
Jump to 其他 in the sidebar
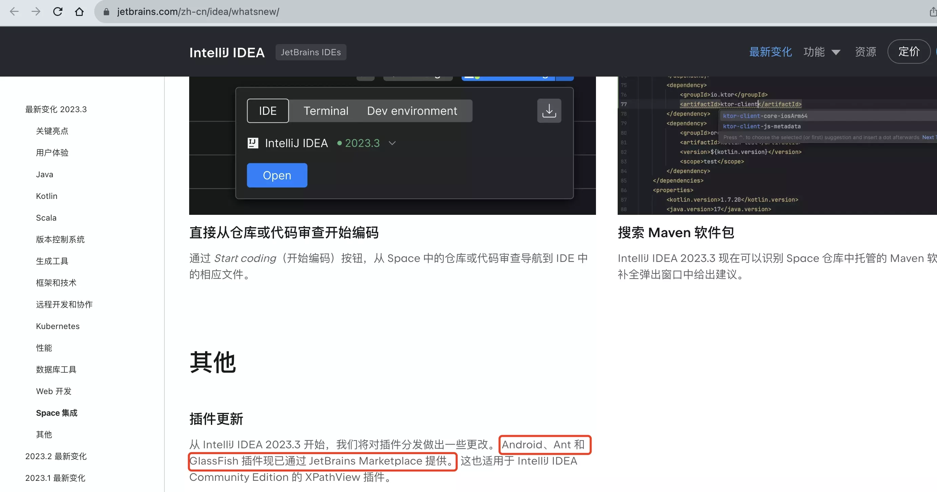pyautogui.click(x=44, y=434)
